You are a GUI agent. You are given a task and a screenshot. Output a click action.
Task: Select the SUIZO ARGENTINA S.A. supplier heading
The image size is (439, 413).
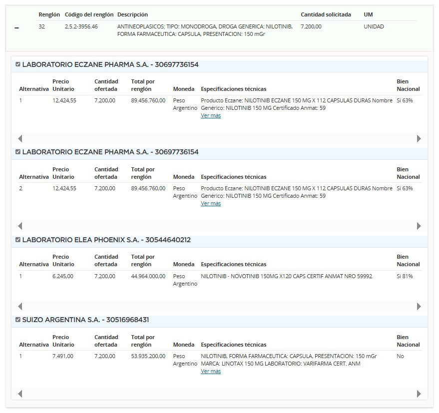click(85, 320)
